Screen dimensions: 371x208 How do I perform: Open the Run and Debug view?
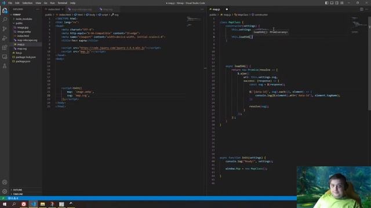tap(5, 38)
